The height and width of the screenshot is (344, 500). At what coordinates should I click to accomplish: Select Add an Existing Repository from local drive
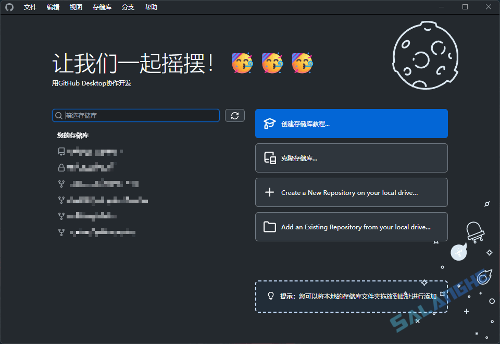click(x=351, y=227)
